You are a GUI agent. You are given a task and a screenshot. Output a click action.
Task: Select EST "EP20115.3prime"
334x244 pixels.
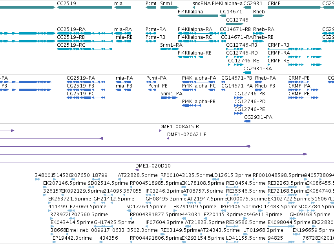[223, 215]
